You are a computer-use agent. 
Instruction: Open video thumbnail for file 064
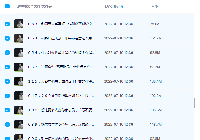pos(19,38)
